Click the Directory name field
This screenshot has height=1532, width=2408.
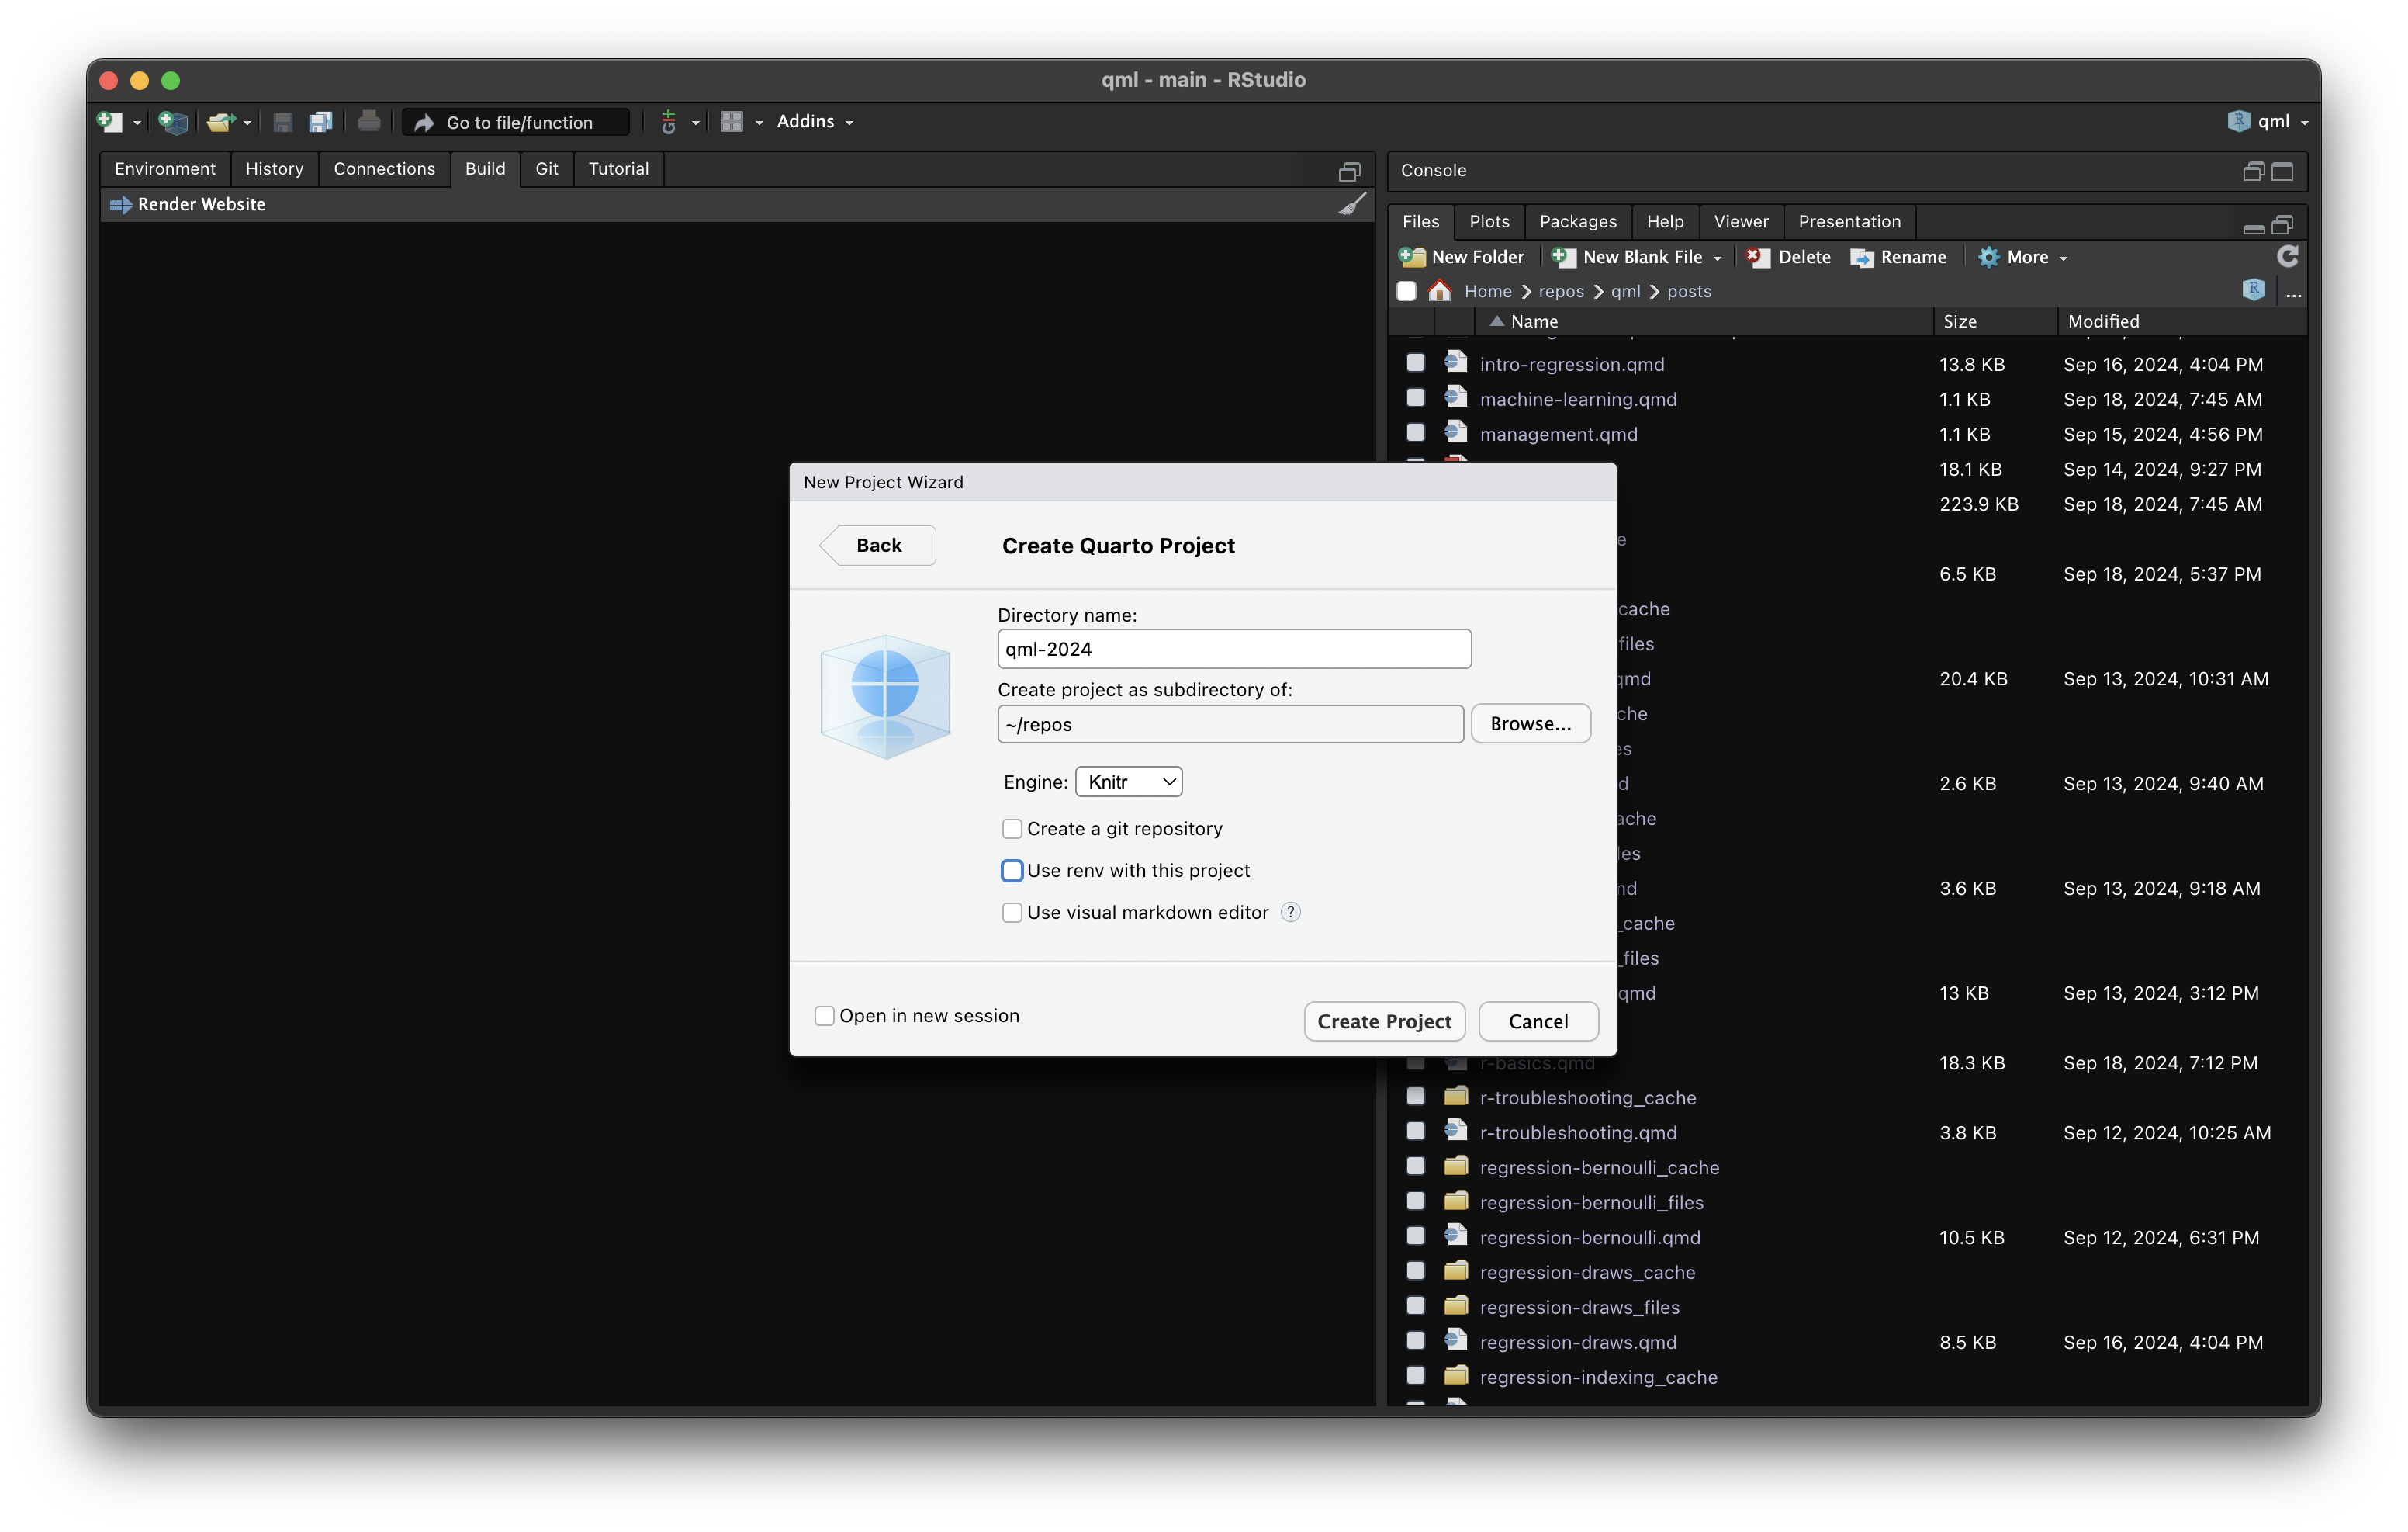1234,650
